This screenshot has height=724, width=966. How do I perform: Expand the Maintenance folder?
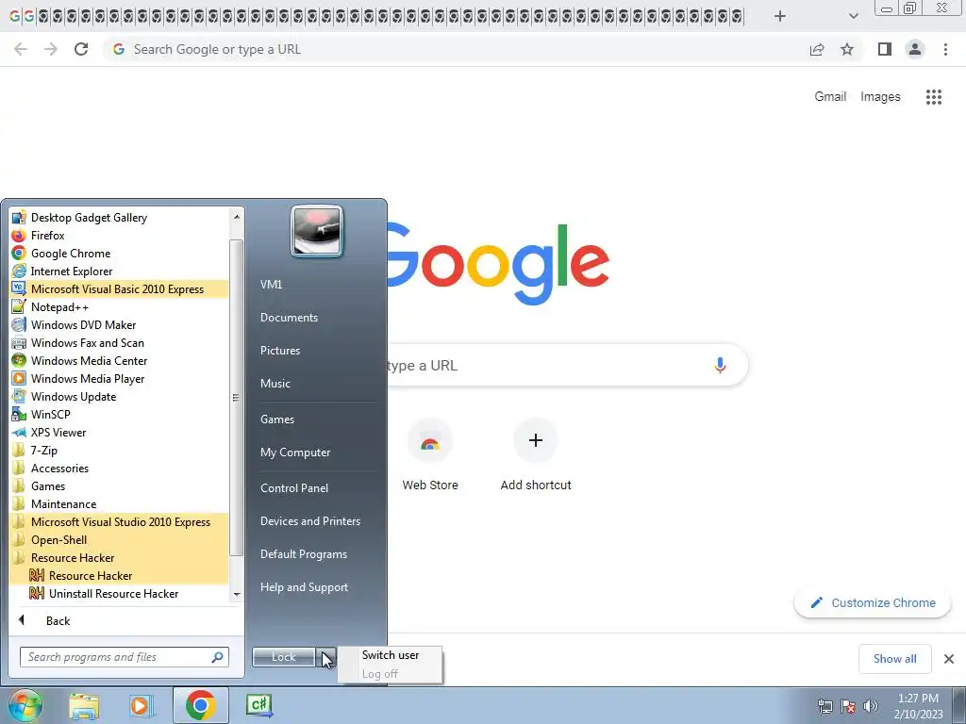[119, 503]
